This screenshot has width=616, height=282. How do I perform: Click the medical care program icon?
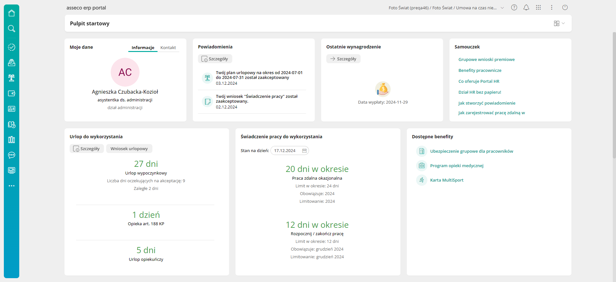coord(422,166)
